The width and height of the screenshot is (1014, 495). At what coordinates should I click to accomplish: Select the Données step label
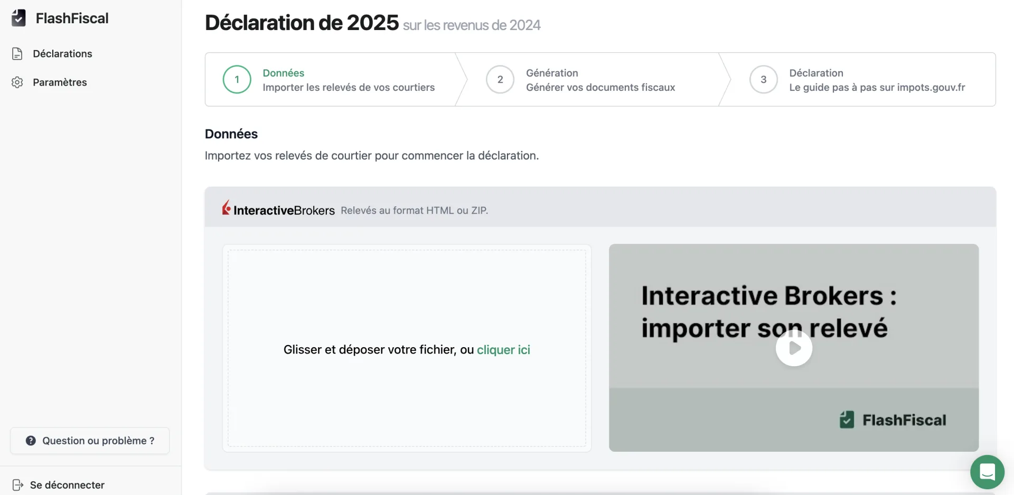[284, 73]
